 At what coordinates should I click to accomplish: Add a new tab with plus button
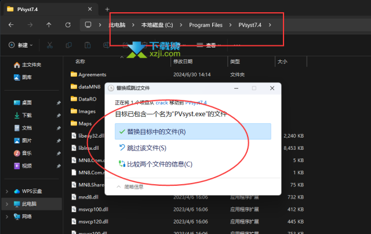(x=107, y=9)
